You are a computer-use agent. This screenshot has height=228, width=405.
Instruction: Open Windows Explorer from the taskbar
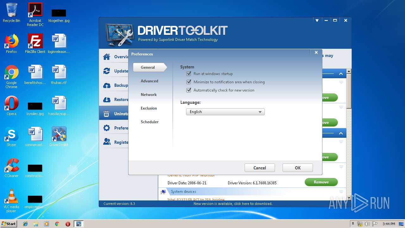36,224
